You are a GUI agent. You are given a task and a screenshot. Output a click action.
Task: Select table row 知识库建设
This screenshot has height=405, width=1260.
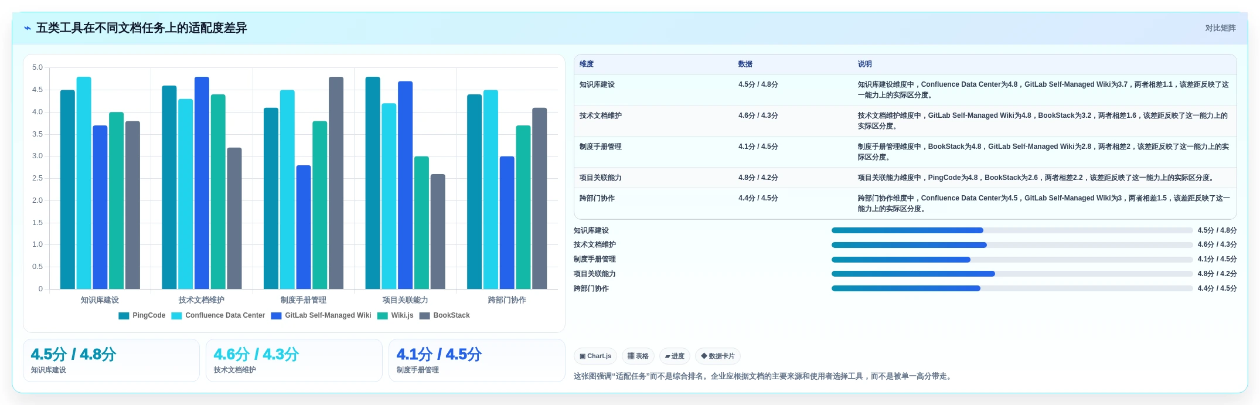pyautogui.click(x=905, y=90)
